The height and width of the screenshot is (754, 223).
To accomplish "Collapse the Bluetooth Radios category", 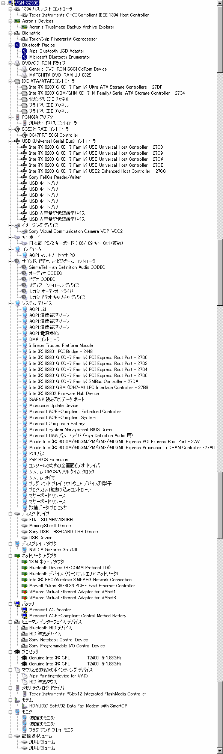I will point(10,45).
